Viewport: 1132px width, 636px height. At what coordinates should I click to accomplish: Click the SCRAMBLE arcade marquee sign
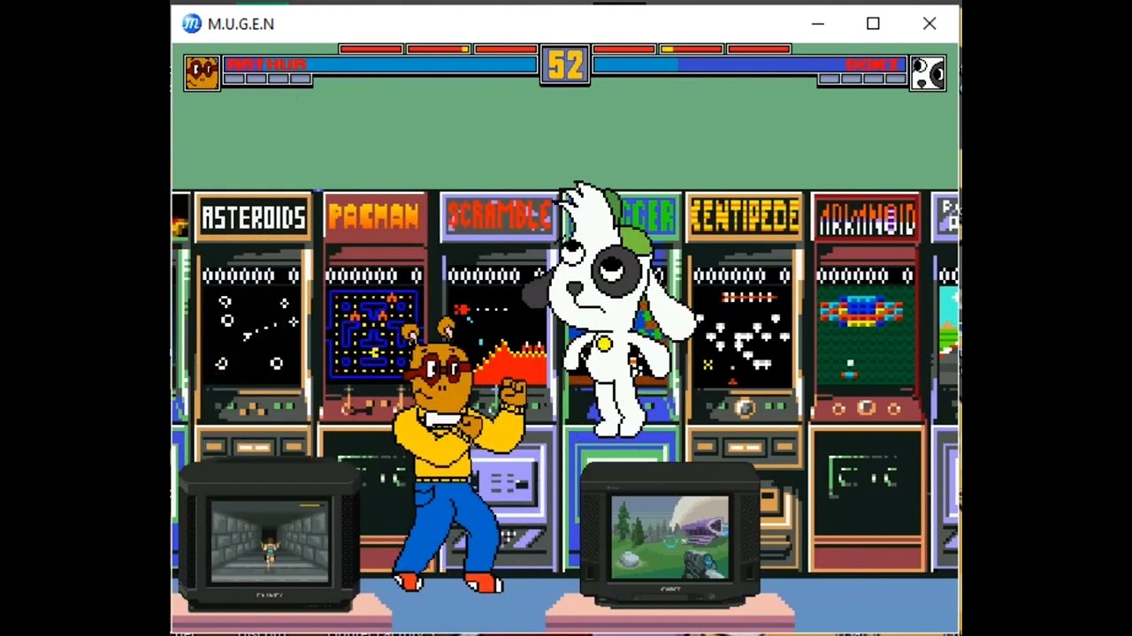(x=499, y=216)
